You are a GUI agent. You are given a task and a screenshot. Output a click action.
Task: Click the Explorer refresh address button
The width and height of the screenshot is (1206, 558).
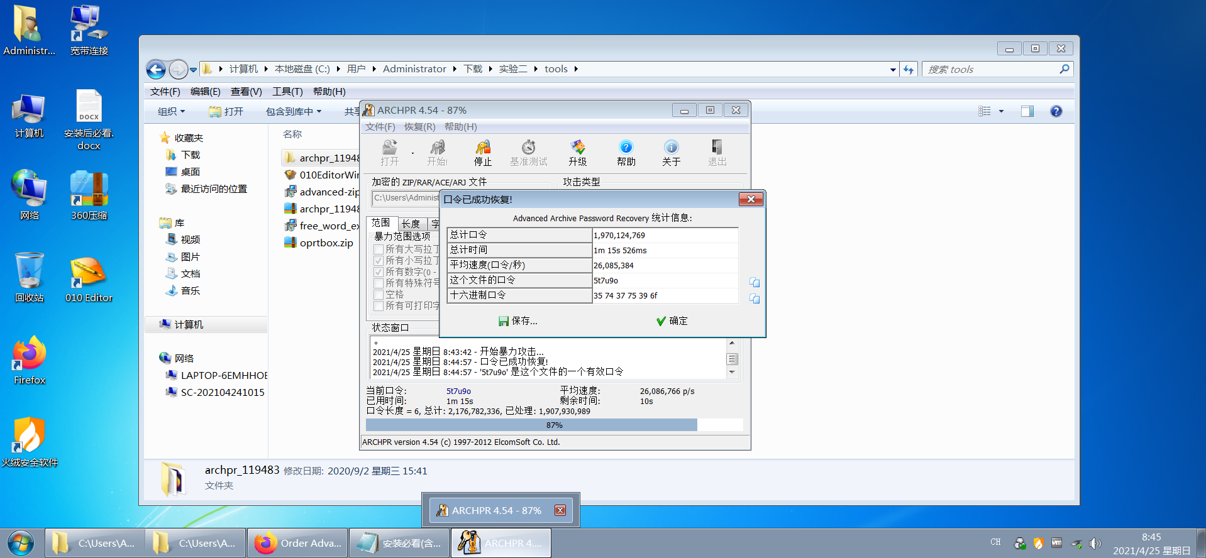909,69
